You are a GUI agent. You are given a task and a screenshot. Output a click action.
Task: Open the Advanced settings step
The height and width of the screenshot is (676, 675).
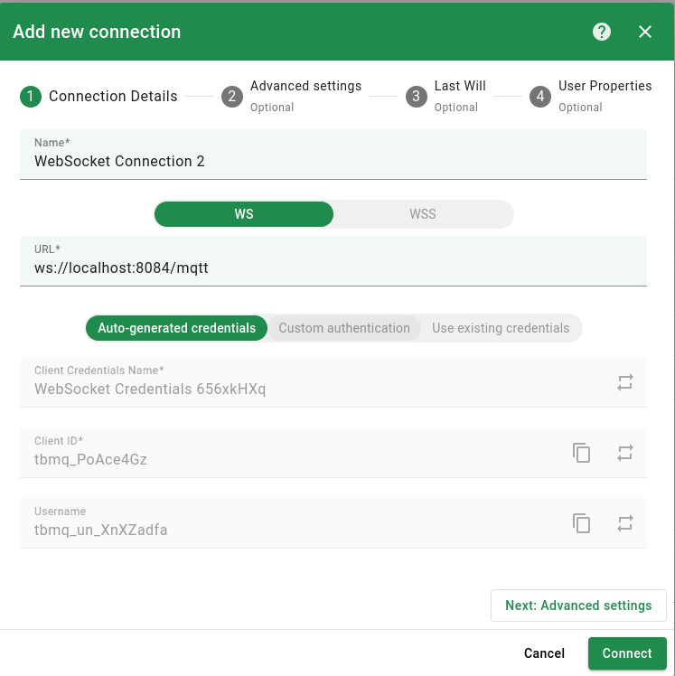[292, 96]
